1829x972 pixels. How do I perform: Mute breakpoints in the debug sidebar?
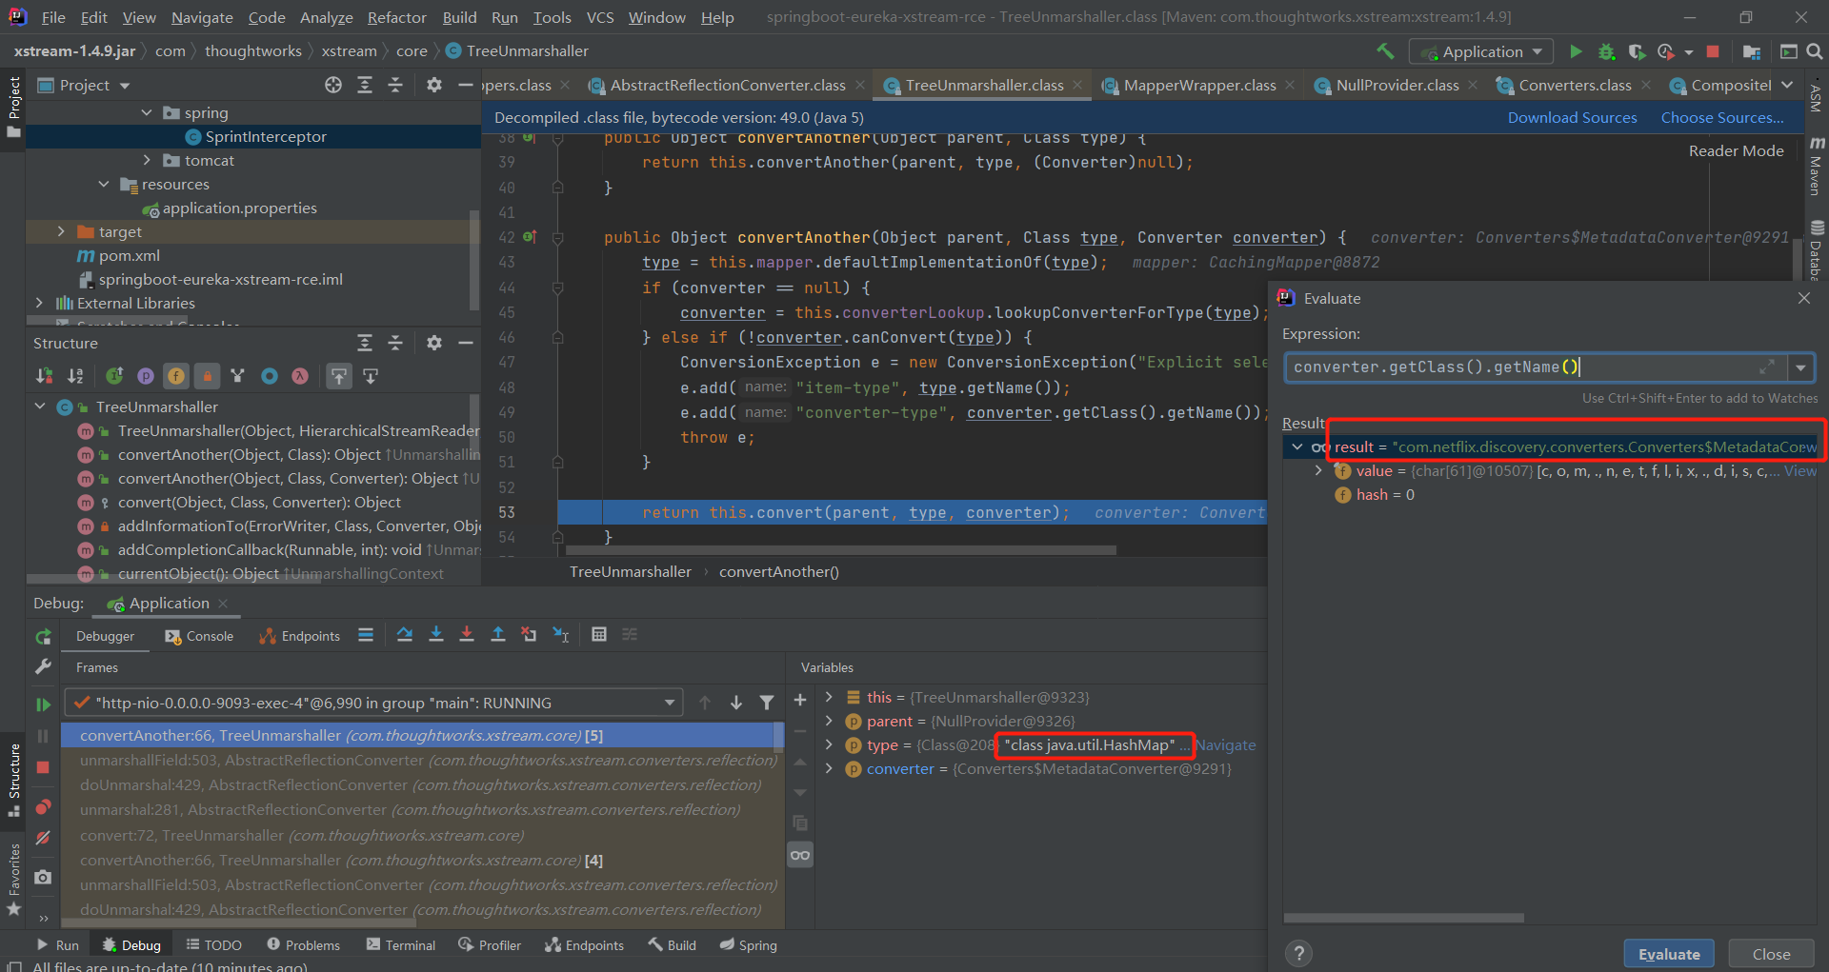point(43,838)
